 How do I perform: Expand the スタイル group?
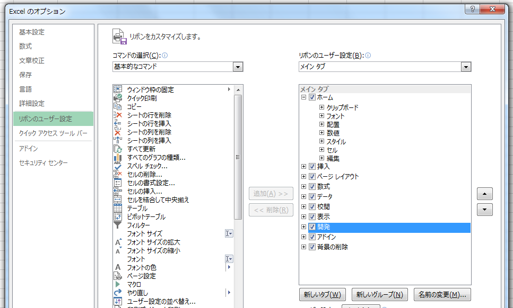321,141
